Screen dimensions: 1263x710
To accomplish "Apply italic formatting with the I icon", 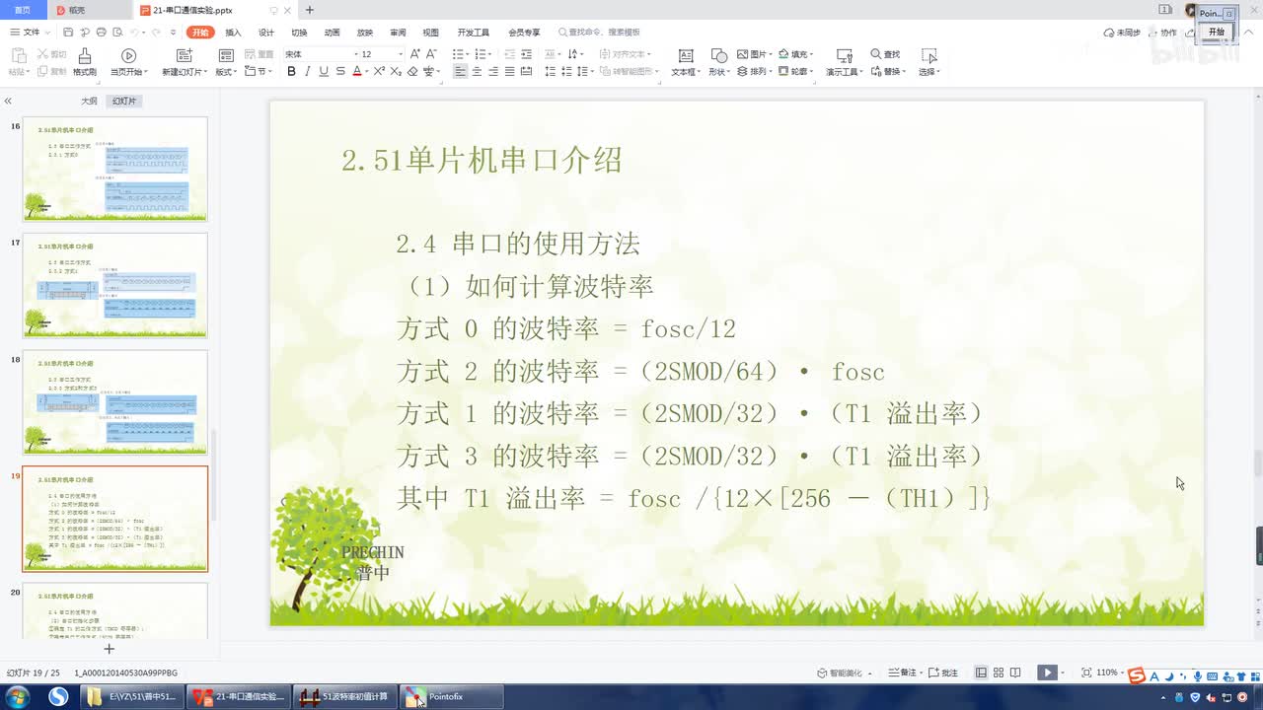I will (307, 72).
